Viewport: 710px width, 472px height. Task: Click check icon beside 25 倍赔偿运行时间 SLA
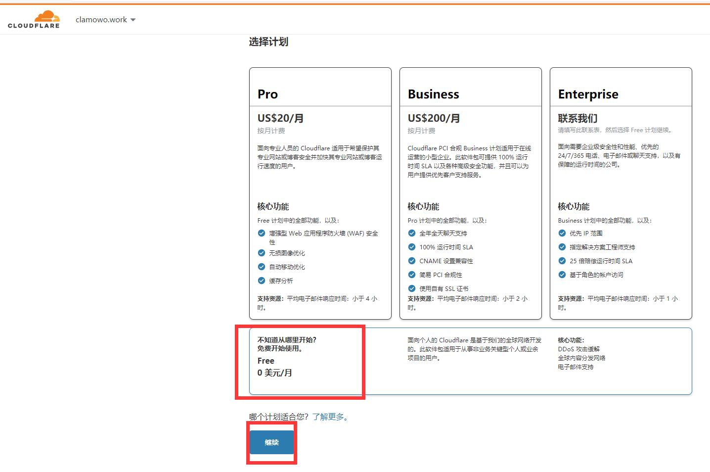[x=562, y=261]
